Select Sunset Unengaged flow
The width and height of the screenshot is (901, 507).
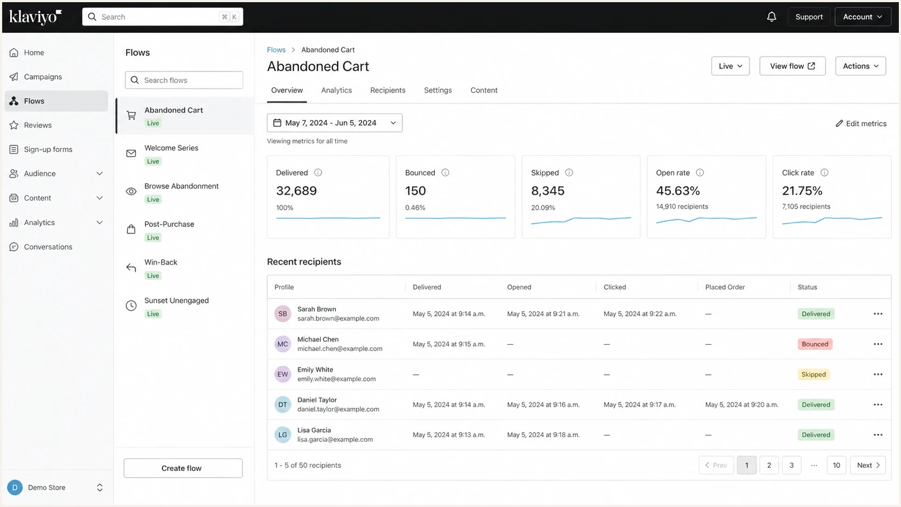pos(184,307)
